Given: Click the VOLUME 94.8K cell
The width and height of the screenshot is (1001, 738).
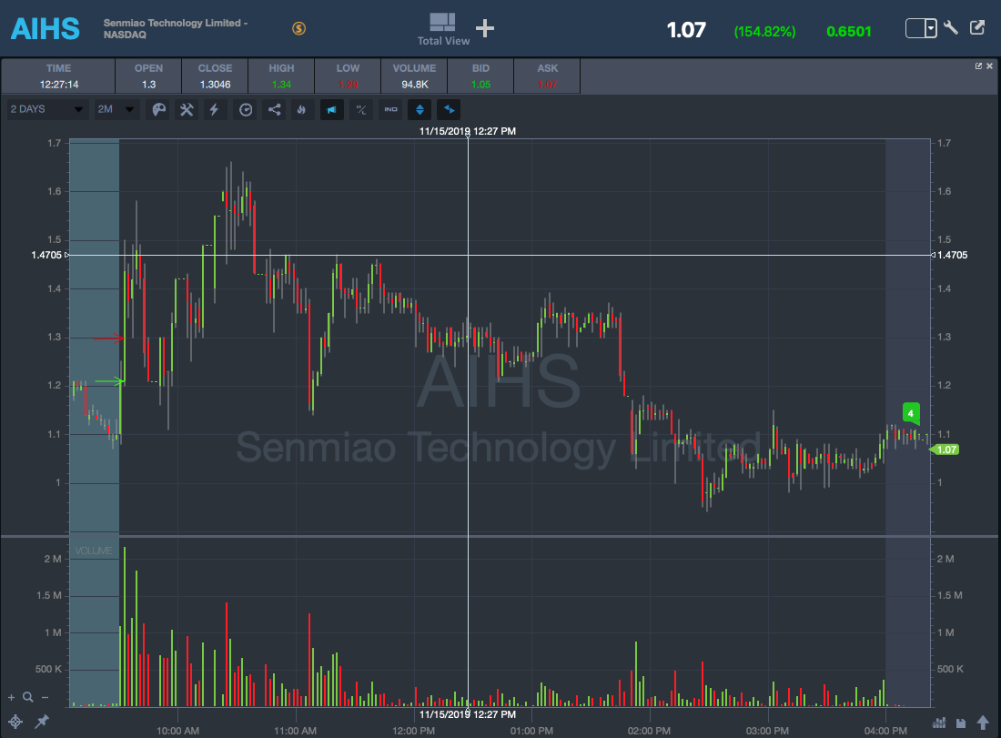Looking at the screenshot, I should point(414,76).
